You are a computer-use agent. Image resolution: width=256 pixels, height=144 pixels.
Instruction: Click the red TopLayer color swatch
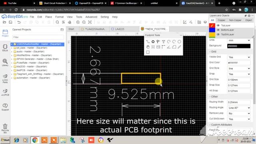(x=212, y=26)
